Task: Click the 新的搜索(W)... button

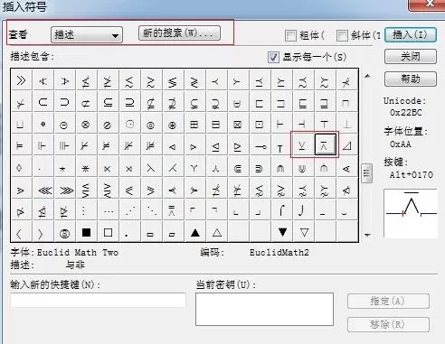Action: (x=179, y=33)
